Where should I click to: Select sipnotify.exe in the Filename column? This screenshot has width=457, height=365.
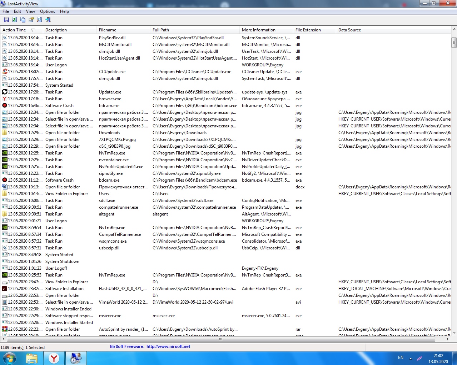(111, 173)
